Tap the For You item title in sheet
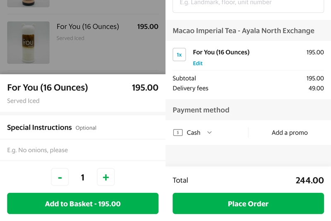Viewport: 331px width, 221px height. click(x=48, y=88)
